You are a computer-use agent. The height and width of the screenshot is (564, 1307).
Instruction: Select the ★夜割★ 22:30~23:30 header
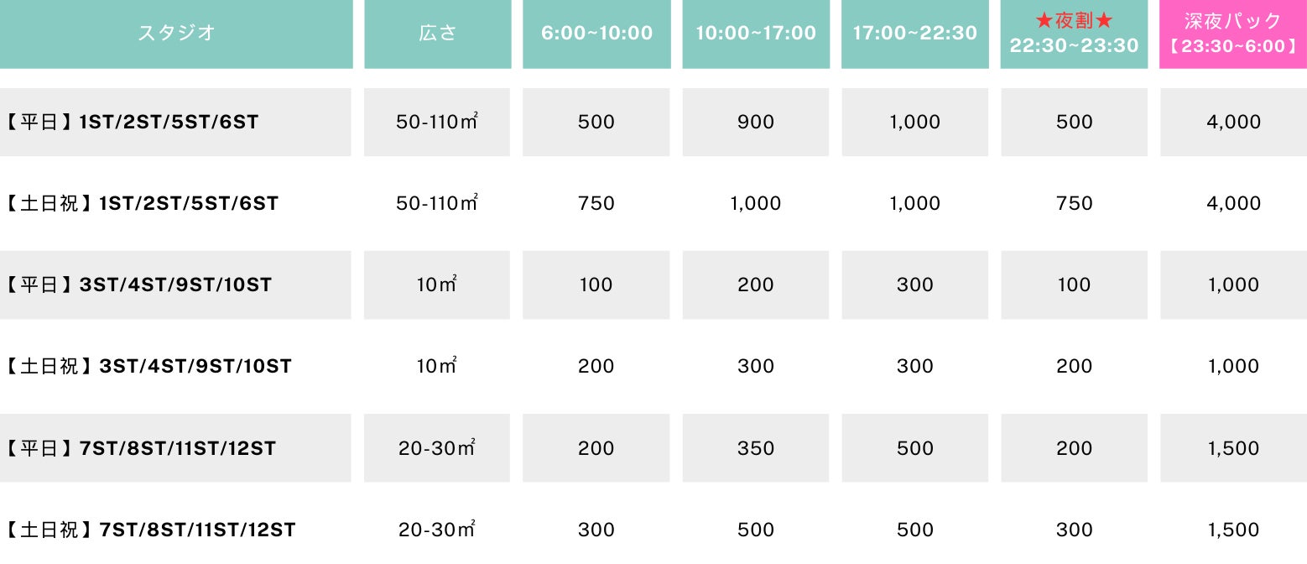click(x=1074, y=34)
